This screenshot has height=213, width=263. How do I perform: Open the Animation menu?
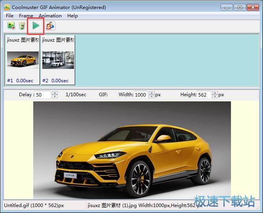[x=50, y=16]
